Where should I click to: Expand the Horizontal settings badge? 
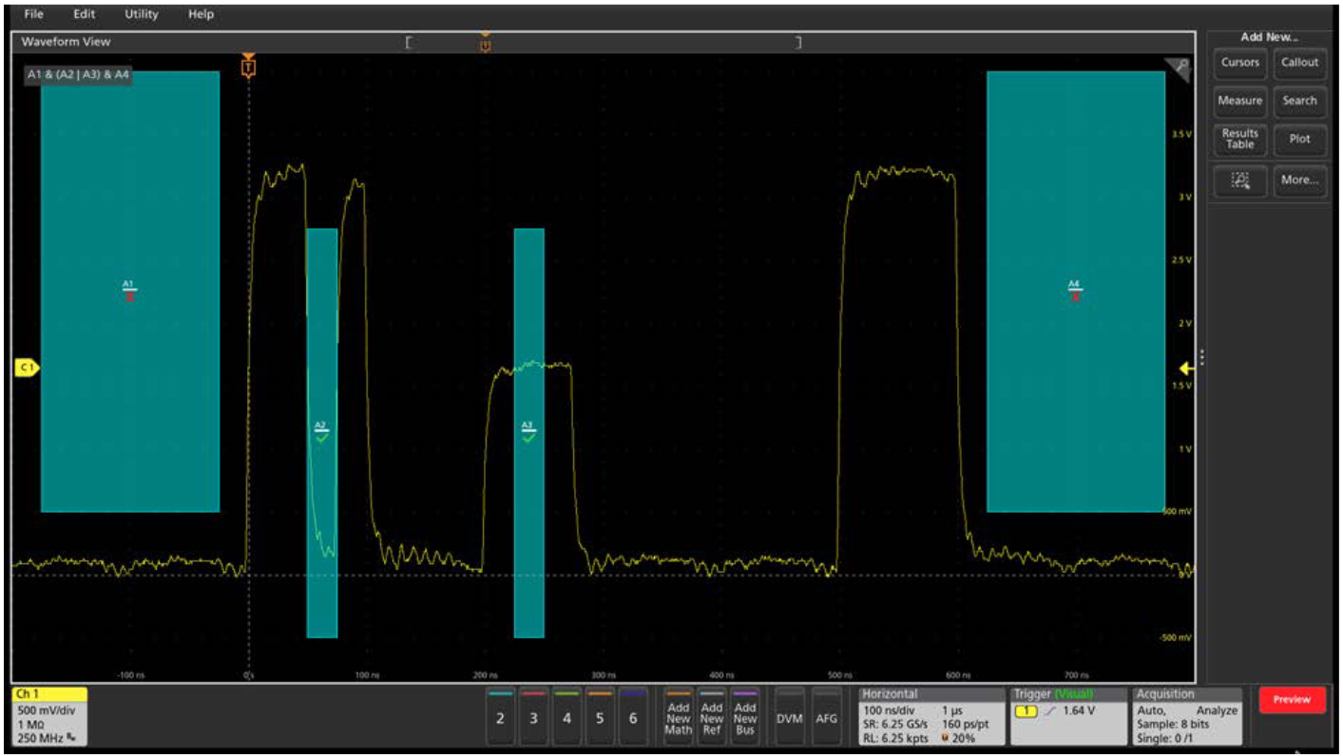click(930, 716)
